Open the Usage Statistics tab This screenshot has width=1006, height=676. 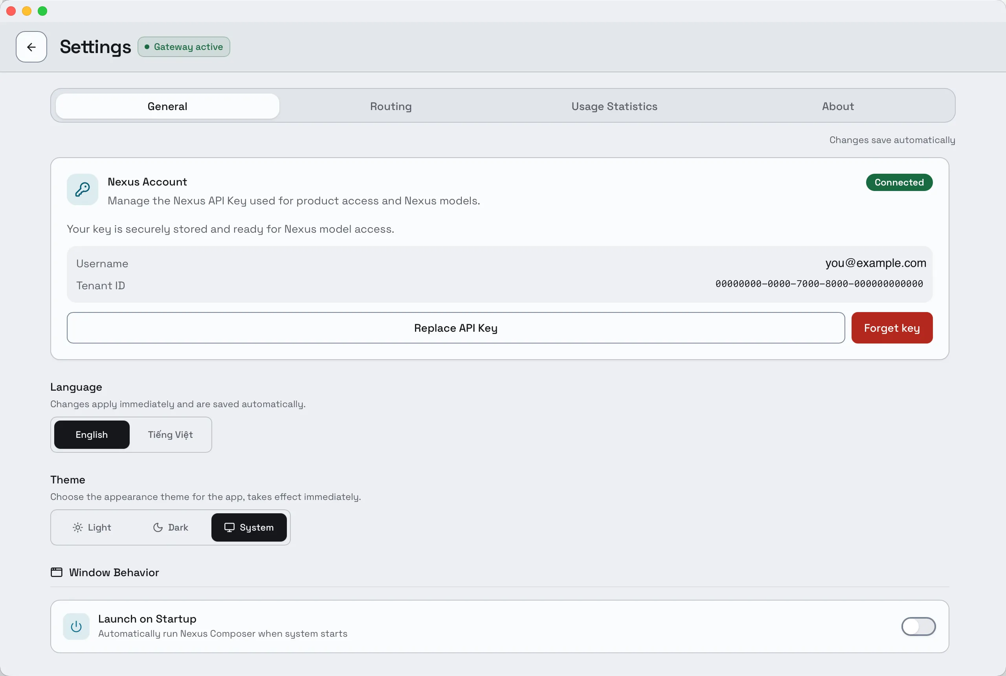[614, 106]
